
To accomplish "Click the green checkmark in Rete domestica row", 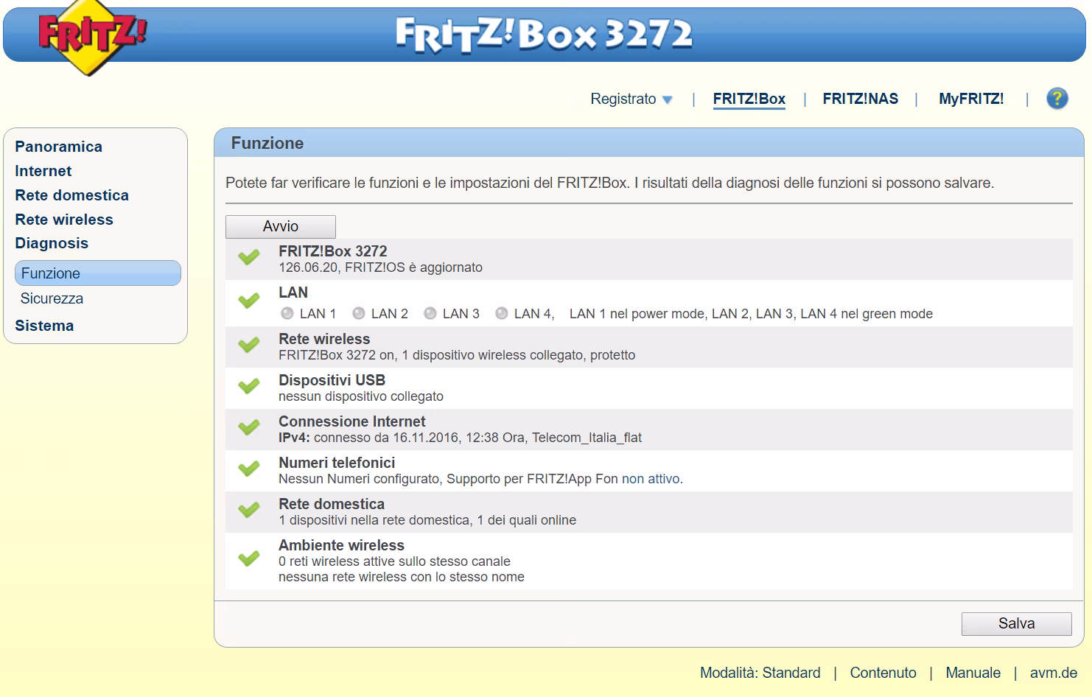I will pos(249,510).
